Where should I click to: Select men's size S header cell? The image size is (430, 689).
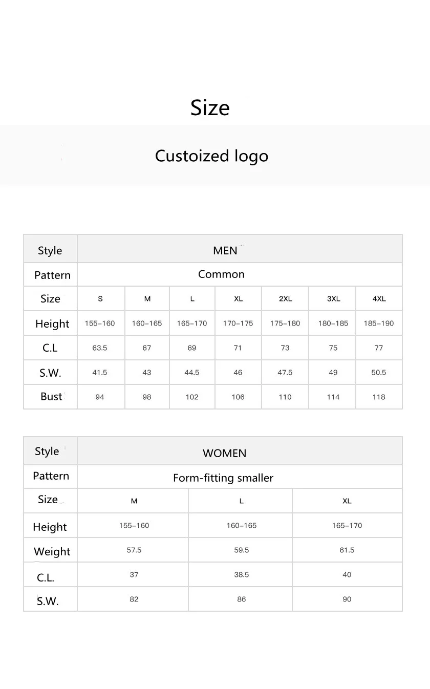[100, 299]
